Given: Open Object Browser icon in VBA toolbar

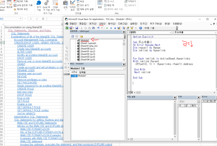Looking at the screenshot, I should tap(132, 28).
